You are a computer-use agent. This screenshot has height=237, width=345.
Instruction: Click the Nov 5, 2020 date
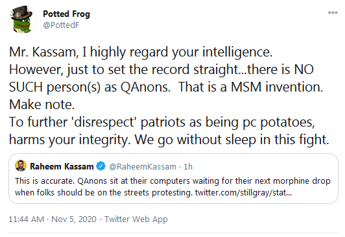74,219
